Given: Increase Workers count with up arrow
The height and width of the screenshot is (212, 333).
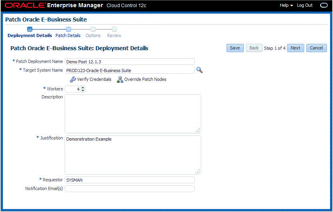Looking at the screenshot, I should point(83,87).
